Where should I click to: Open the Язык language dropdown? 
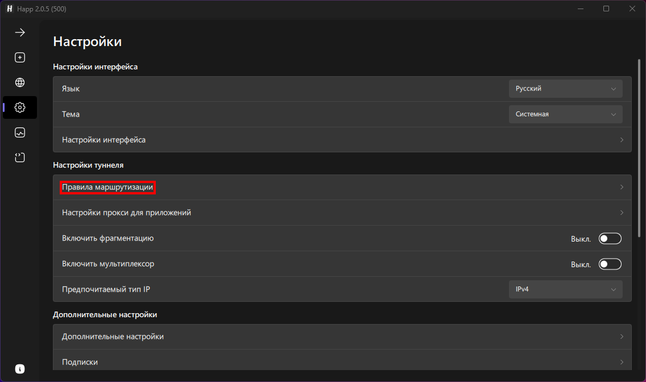pos(565,89)
